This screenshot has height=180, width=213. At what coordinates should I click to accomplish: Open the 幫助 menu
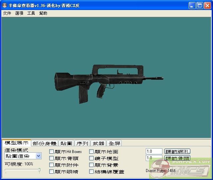click(x=43, y=13)
